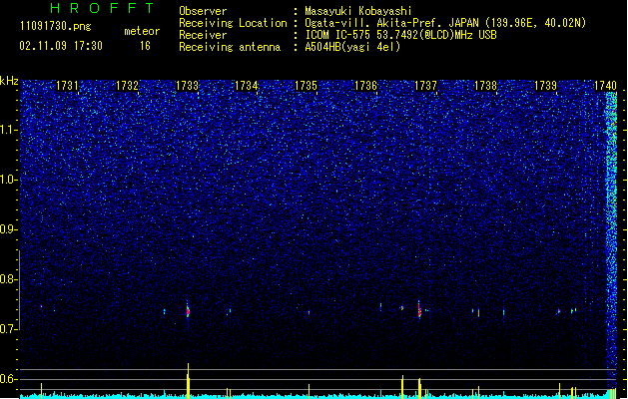Select observer name Masayuki Kobayashi

[358, 11]
